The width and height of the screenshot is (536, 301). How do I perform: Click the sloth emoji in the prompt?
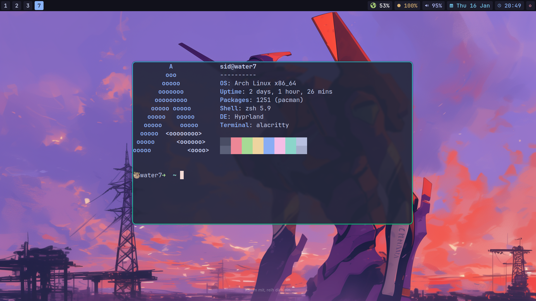click(x=137, y=175)
